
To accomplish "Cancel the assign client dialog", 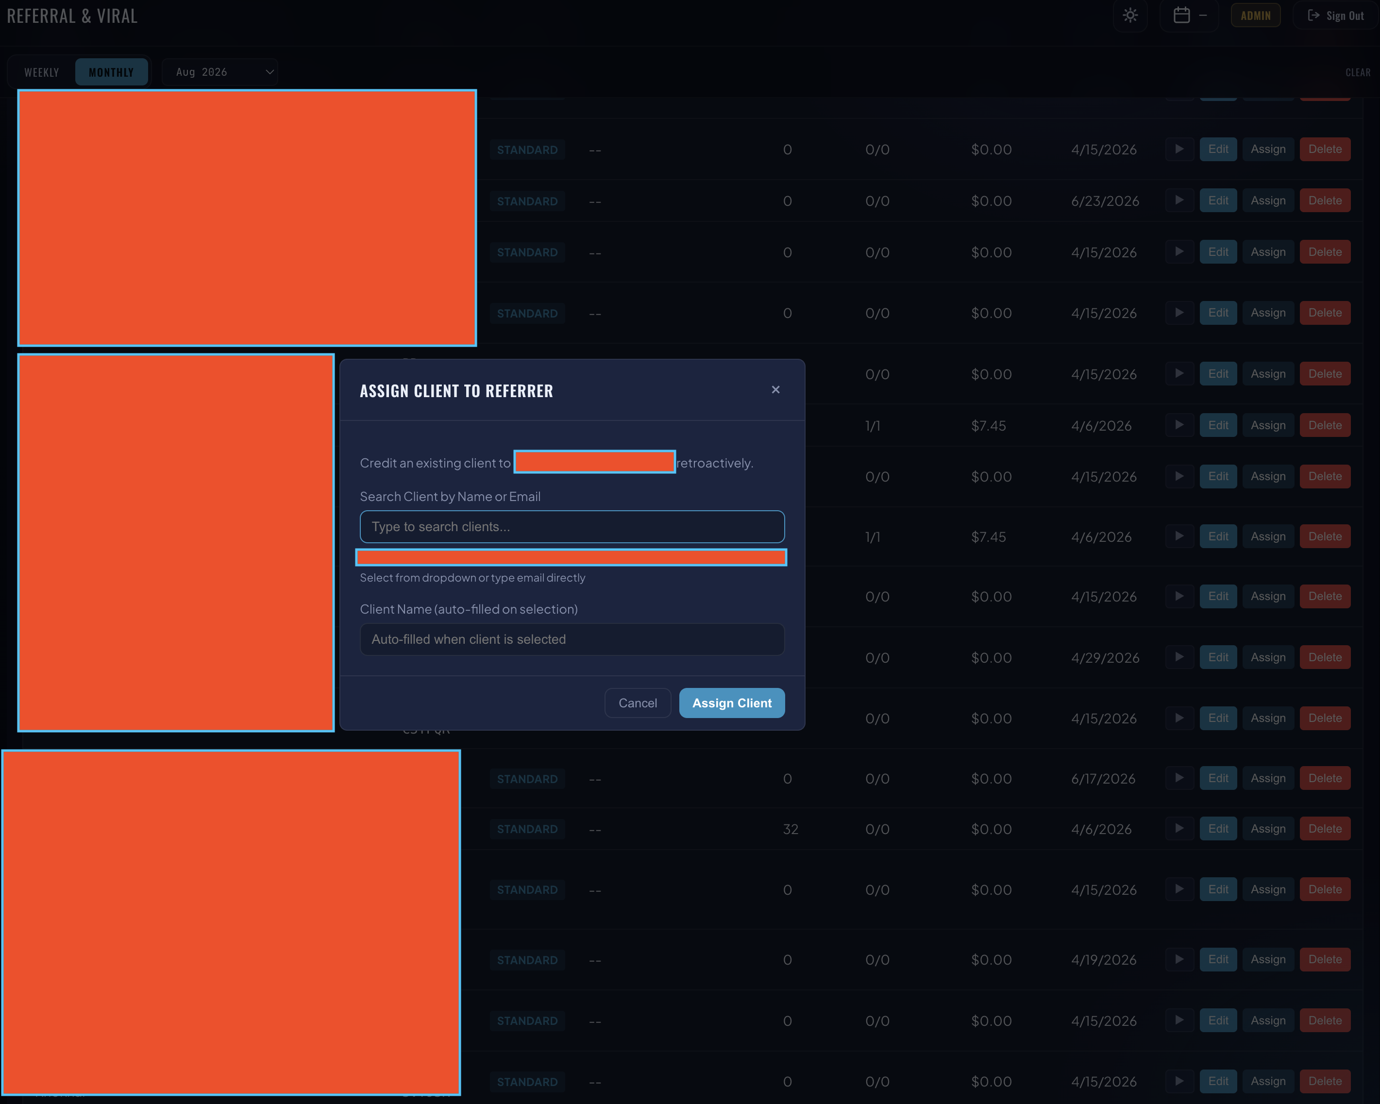I will pyautogui.click(x=638, y=703).
